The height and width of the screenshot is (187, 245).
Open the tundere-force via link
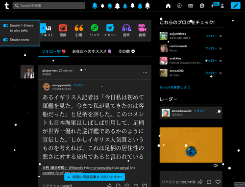[53, 173]
